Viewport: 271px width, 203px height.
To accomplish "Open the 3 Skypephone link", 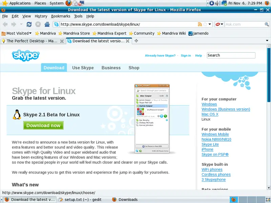I will [x=214, y=179].
